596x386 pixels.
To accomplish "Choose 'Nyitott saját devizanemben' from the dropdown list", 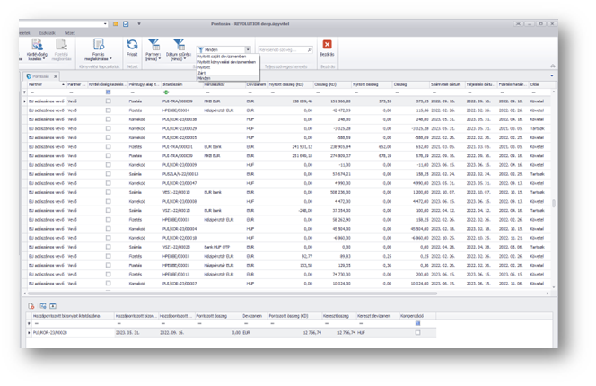I will tap(222, 57).
